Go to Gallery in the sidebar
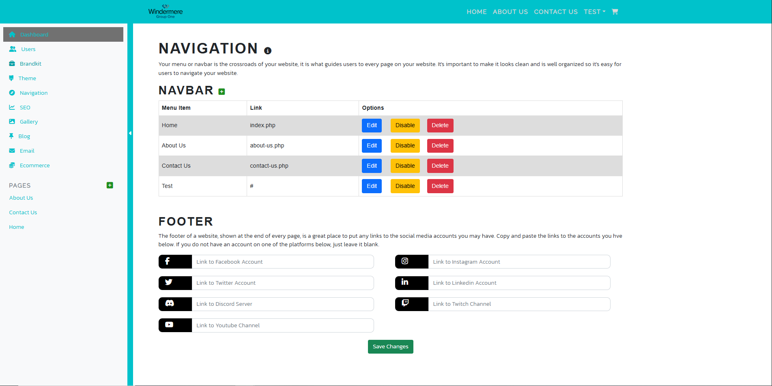 click(x=28, y=122)
